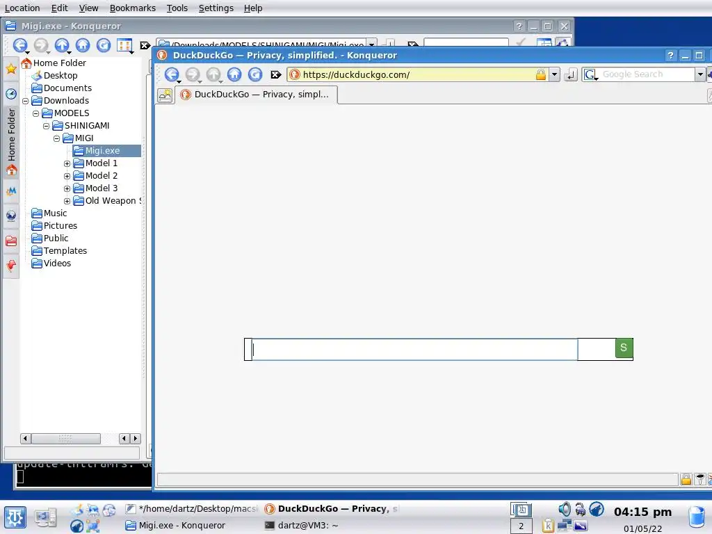Viewport: 712px width, 534px height.
Task: Click the right scroll arrow under the folder tree
Action: 136,439
